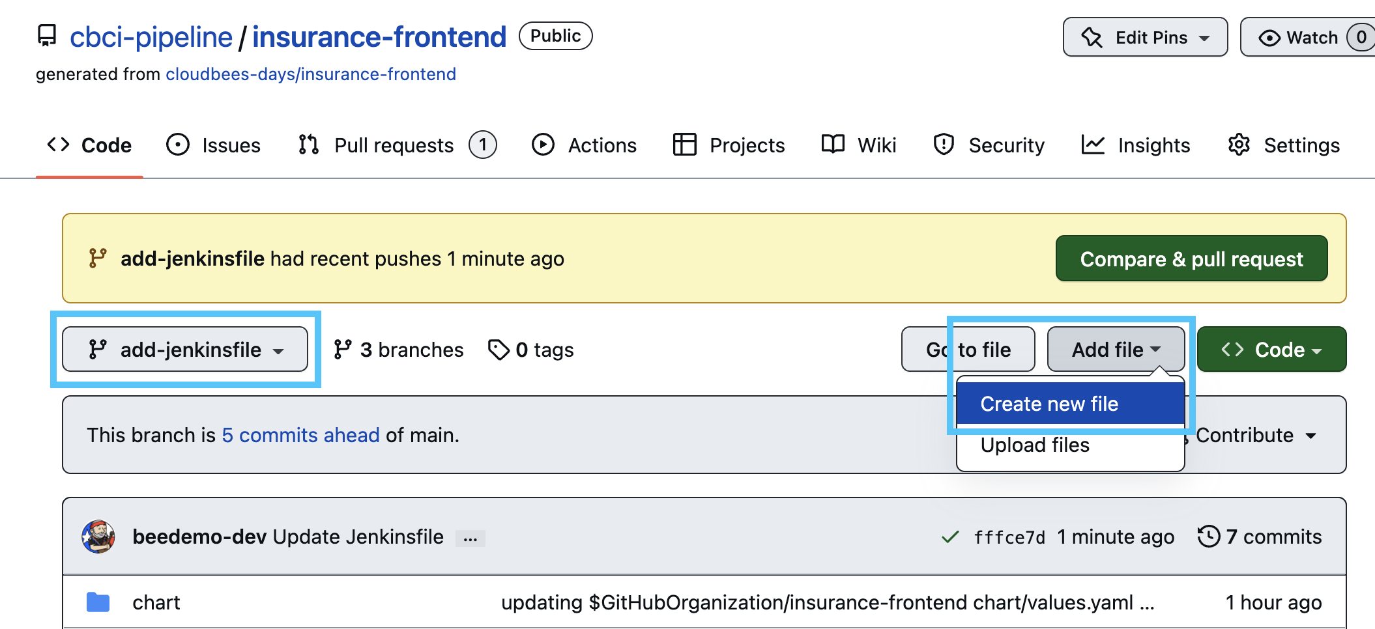Open the Security tab

point(988,145)
